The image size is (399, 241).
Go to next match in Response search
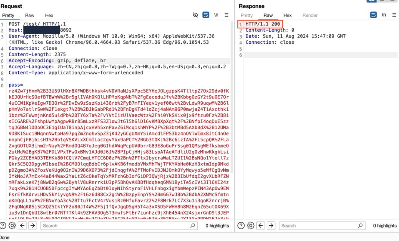click(x=271, y=225)
